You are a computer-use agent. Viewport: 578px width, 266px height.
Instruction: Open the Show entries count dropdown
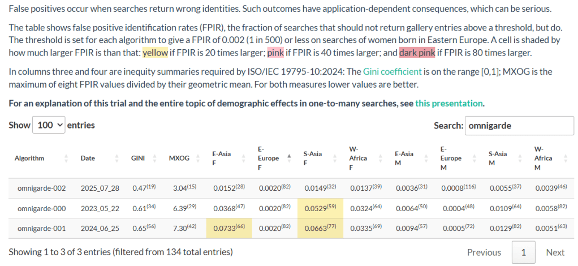(x=49, y=125)
